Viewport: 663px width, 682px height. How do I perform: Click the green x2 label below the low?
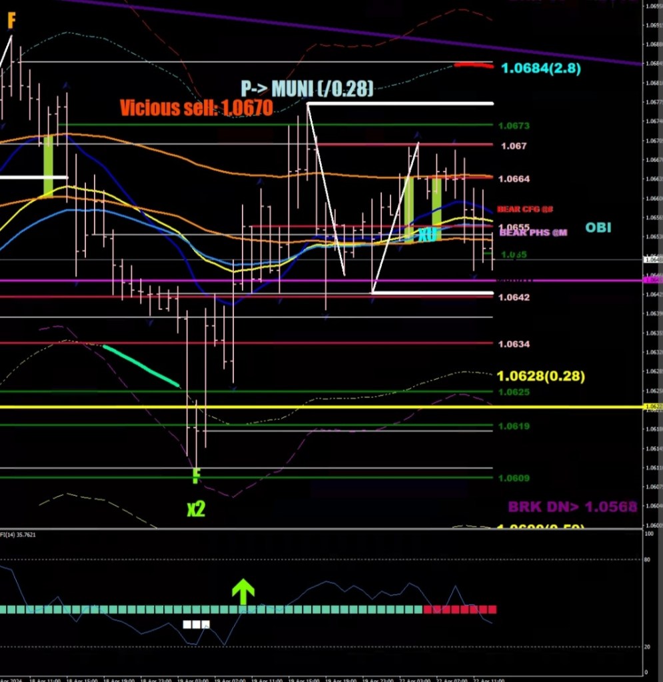point(196,509)
